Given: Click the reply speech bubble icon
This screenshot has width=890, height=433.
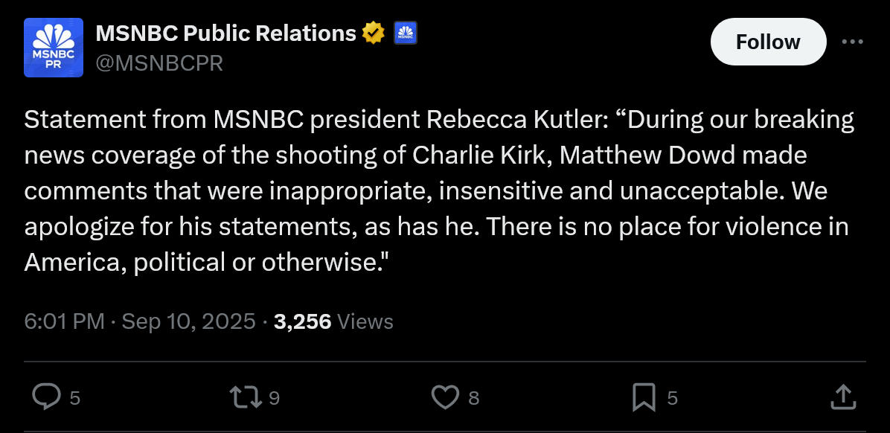Looking at the screenshot, I should (x=47, y=397).
